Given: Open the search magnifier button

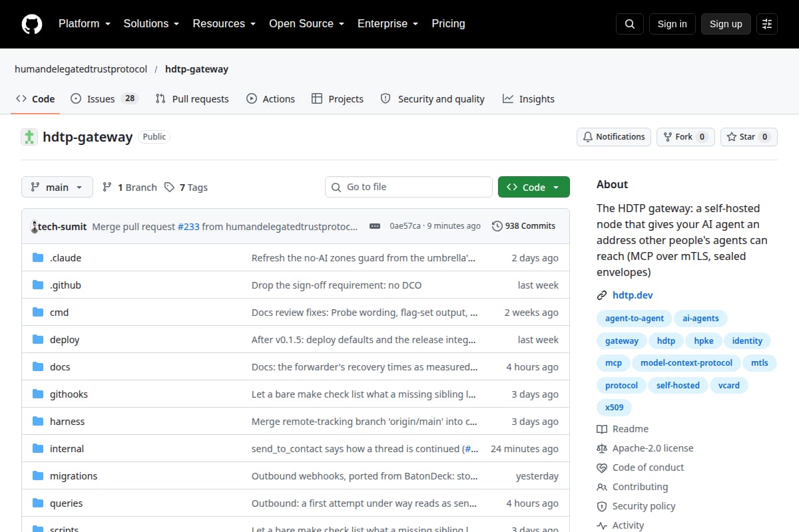Looking at the screenshot, I should coord(630,24).
